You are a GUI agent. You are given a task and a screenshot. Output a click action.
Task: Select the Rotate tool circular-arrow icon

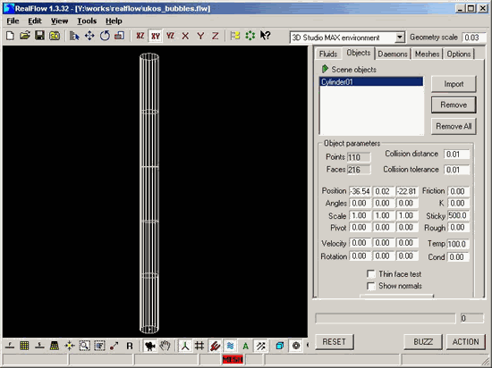(x=105, y=36)
